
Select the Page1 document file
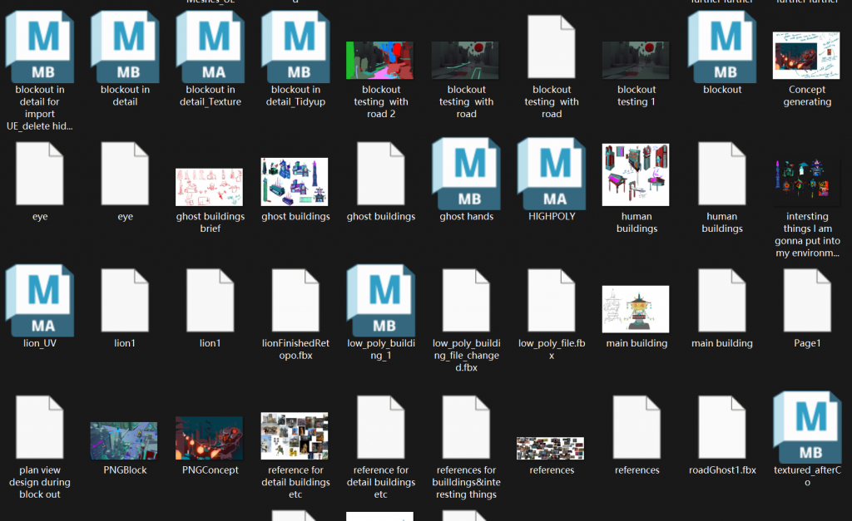click(x=807, y=300)
